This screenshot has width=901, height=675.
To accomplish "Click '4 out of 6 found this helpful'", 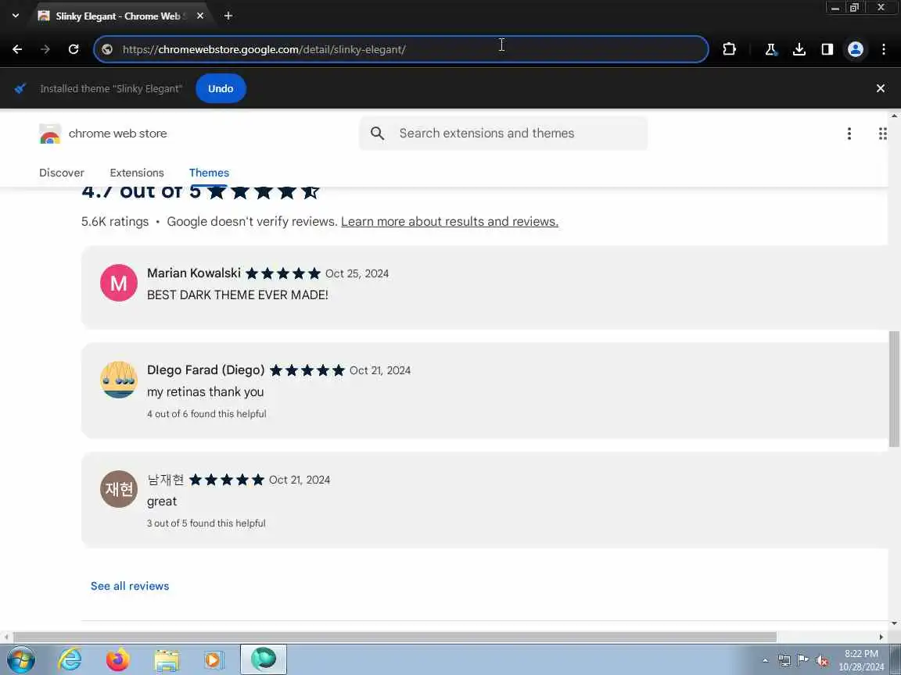I will coord(206,414).
